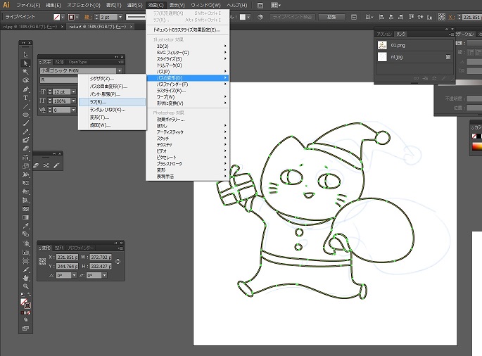The height and width of the screenshot is (356, 482).
Task: Open the stroke weight 3 pt dropdown
Action: pos(120,17)
